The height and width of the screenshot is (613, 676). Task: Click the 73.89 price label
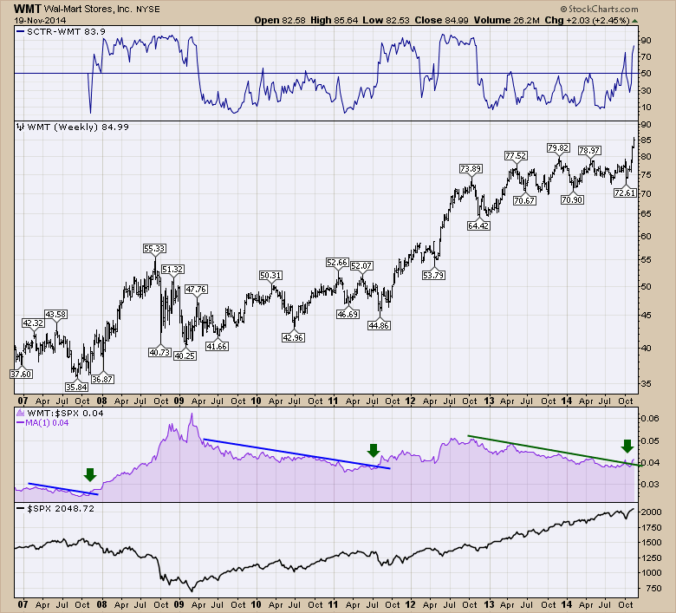click(x=471, y=169)
